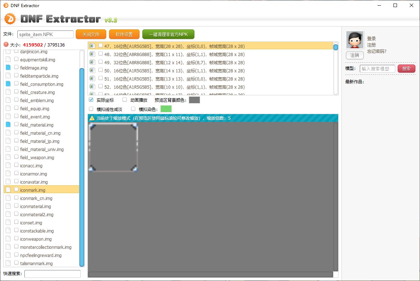Viewport: 420px width, 281px height.
Task: Click the file icon beside iconmark.img
Action: [8, 190]
